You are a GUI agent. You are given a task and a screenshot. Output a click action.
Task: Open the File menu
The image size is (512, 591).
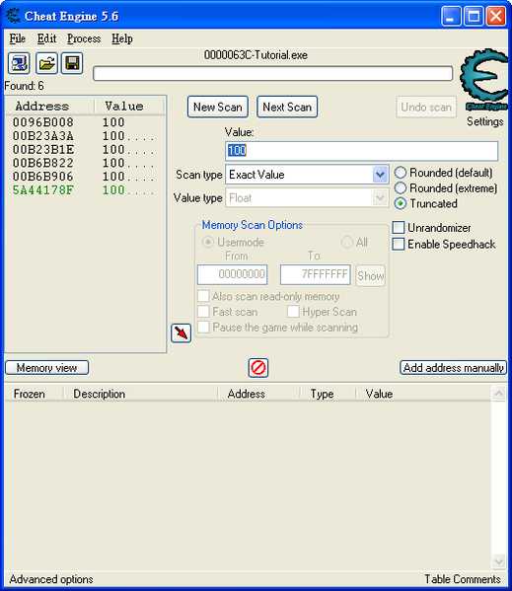18,38
